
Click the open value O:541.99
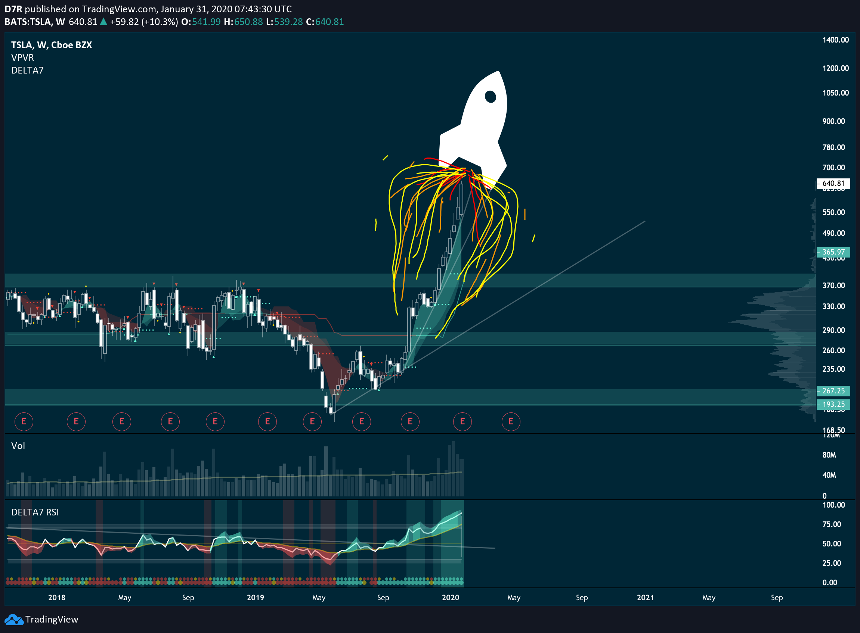click(201, 22)
